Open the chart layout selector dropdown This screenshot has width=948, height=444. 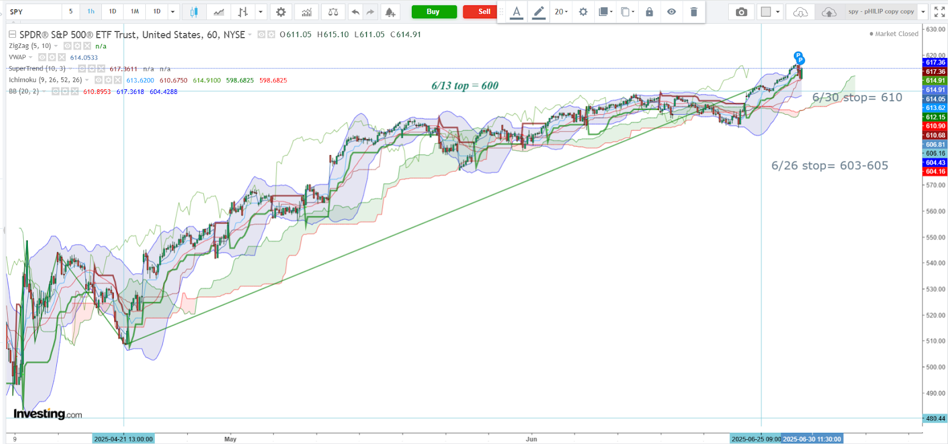click(770, 12)
